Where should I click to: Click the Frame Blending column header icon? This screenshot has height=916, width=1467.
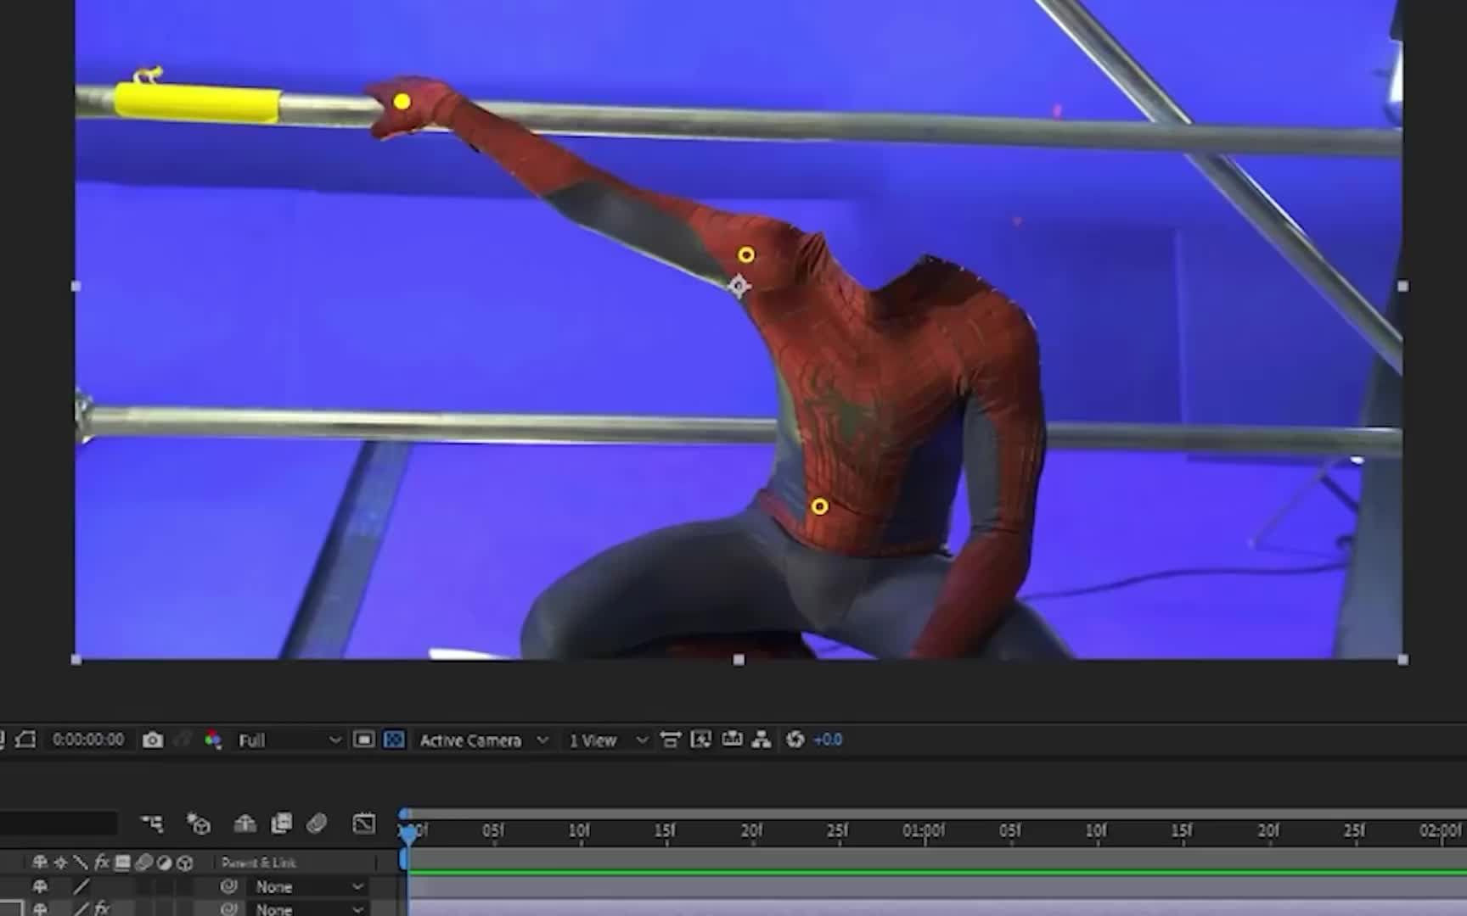pos(123,863)
